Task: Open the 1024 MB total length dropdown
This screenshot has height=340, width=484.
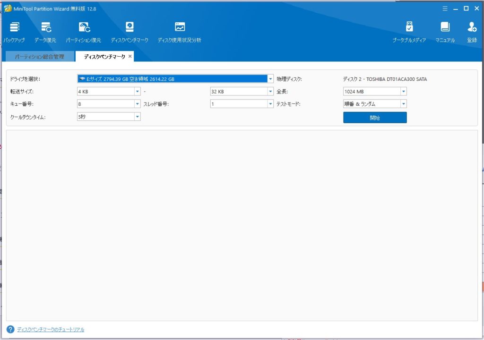Action: pyautogui.click(x=403, y=92)
